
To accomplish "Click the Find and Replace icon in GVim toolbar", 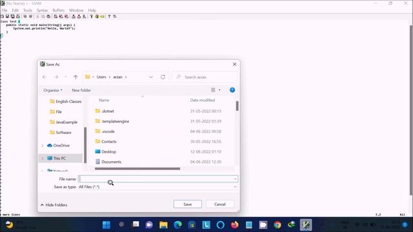I will coord(55,16).
